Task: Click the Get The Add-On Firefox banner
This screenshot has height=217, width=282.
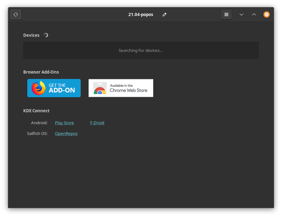Action: pos(54,88)
